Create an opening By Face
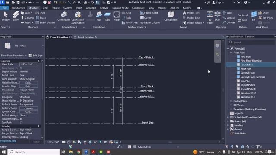 coord(210,18)
